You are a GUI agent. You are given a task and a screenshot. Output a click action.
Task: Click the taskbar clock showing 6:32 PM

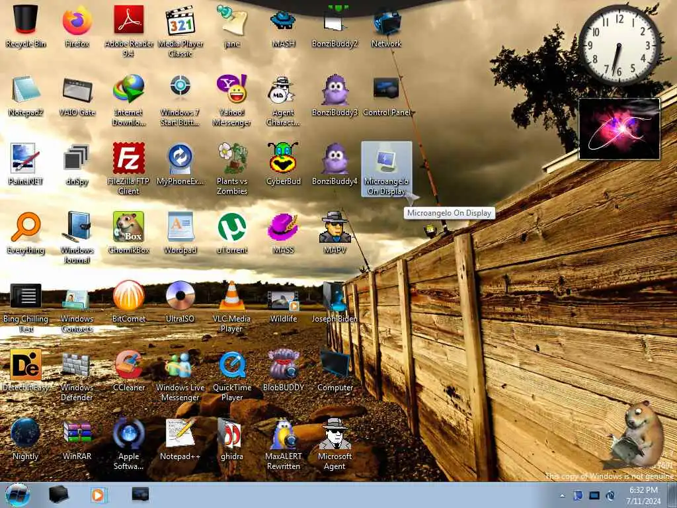click(643, 495)
